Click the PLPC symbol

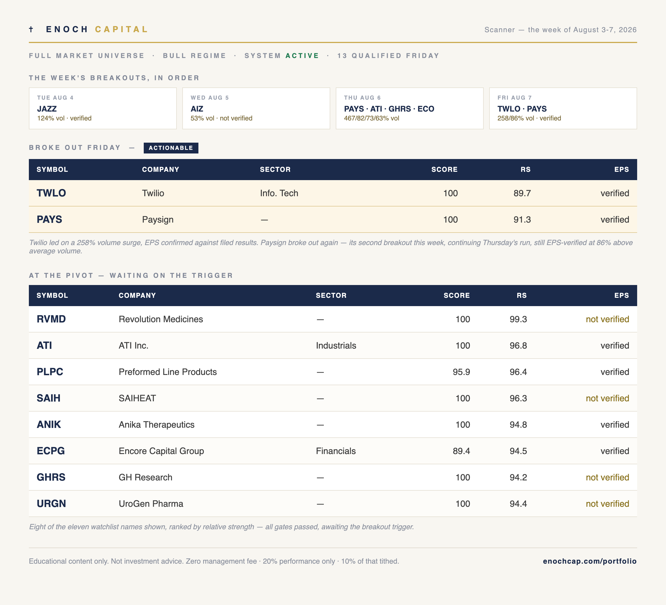click(x=50, y=372)
